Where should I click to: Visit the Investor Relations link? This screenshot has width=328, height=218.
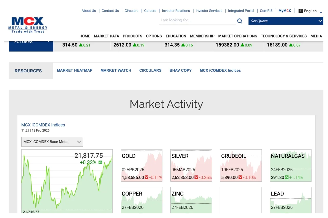click(x=176, y=11)
